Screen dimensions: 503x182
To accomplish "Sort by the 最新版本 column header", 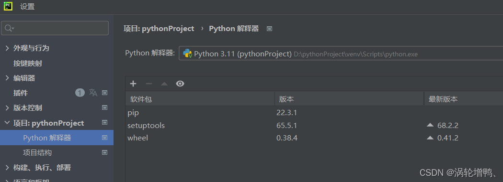I will tap(464, 99).
